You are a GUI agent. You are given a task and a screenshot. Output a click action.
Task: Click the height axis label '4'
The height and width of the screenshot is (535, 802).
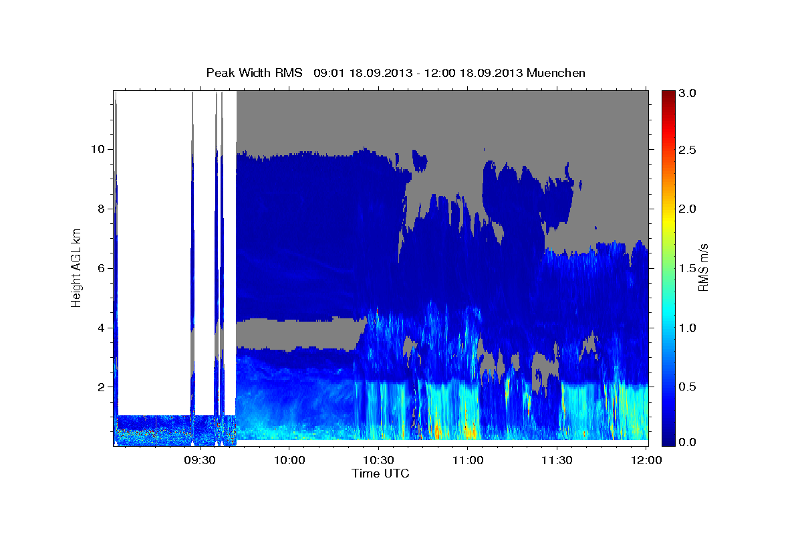[x=102, y=328]
